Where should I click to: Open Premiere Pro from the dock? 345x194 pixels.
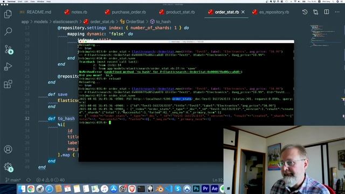pyautogui.click(x=205, y=189)
